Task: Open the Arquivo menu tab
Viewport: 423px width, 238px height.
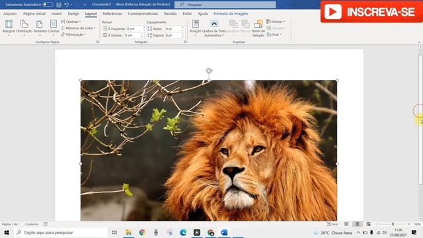Action: point(10,13)
